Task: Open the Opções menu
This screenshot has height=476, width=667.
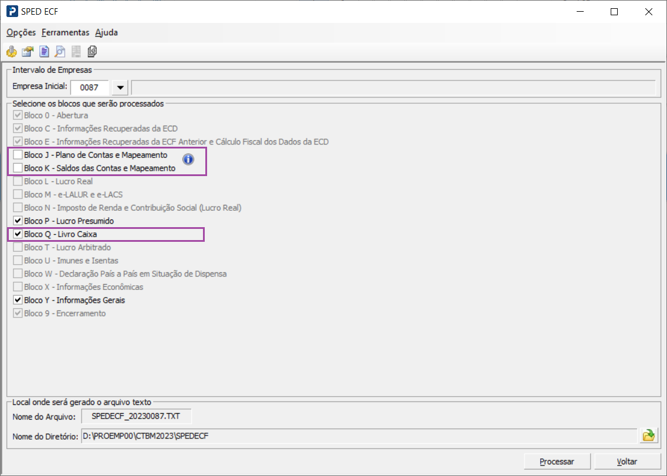Action: coord(21,32)
